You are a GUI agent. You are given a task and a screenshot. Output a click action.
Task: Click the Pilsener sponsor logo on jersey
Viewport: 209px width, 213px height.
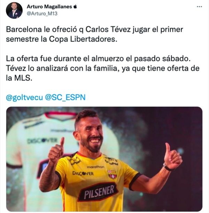coord(98,192)
